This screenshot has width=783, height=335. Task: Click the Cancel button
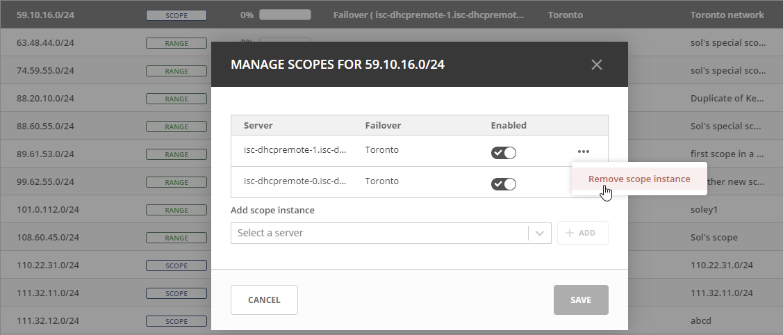[x=264, y=300]
